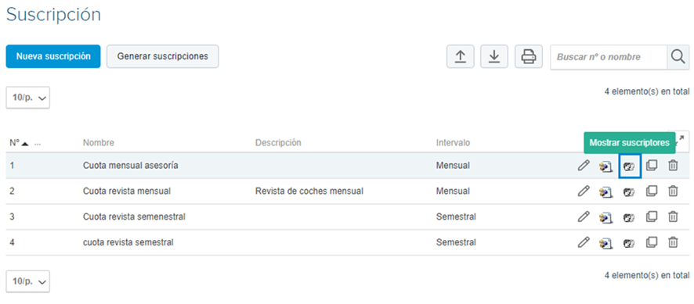Duplicate Cuota revista semenestral with copy icon
The width and height of the screenshot is (694, 304).
point(652,216)
